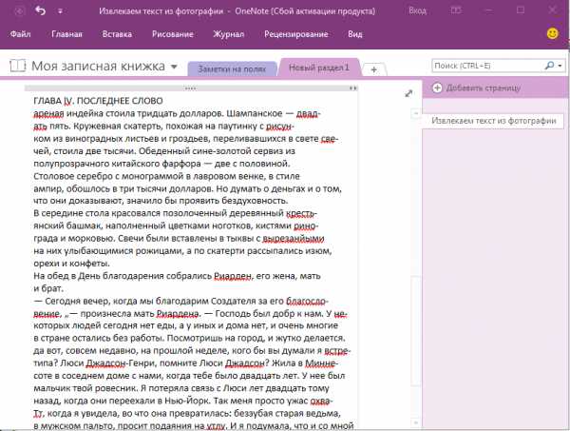The height and width of the screenshot is (431, 570).
Task: Open the Рисование ribbon tab
Action: (x=172, y=33)
